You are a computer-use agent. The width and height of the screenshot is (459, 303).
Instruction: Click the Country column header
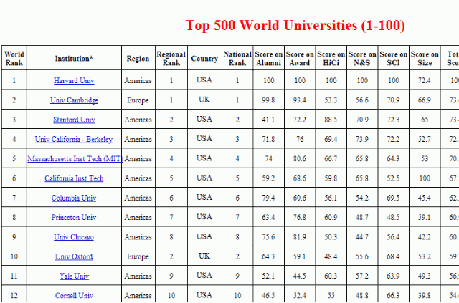pos(204,58)
